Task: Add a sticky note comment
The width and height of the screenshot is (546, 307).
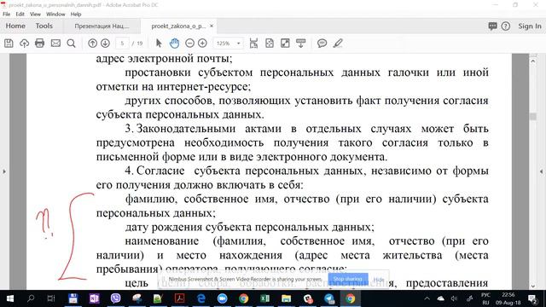Action: (x=322, y=43)
